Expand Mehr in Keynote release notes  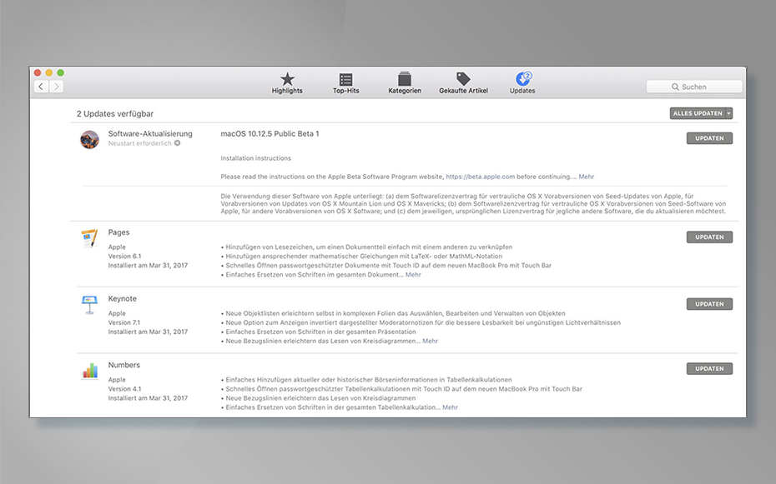tap(430, 341)
